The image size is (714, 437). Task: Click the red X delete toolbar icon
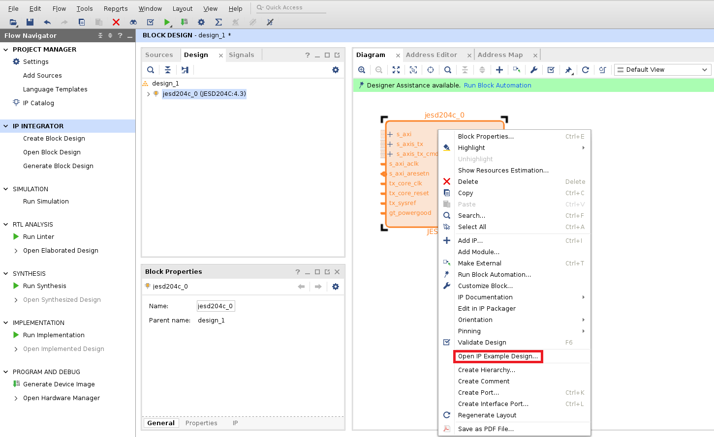116,22
